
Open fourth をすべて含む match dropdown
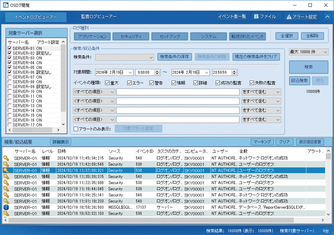point(261,120)
